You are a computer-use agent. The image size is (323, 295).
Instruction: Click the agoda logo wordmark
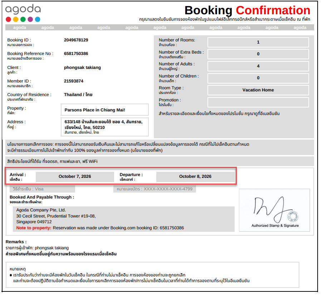click(x=23, y=9)
